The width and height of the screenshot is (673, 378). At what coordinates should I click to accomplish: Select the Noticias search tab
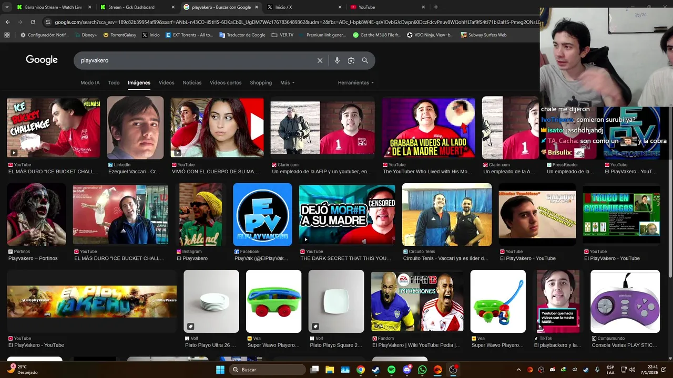(x=192, y=82)
